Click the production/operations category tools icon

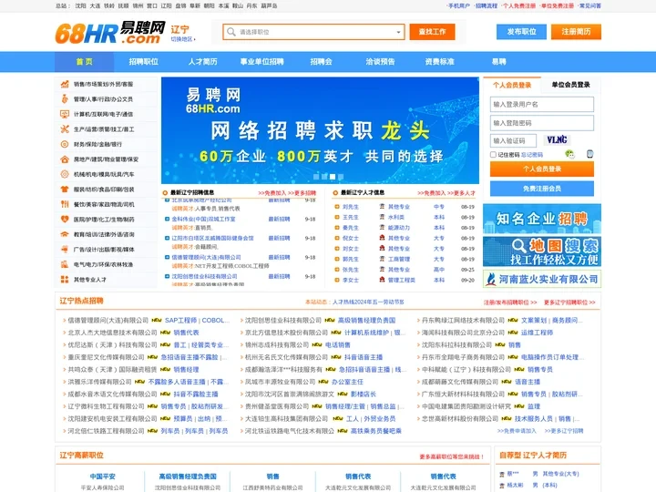pyautogui.click(x=65, y=129)
